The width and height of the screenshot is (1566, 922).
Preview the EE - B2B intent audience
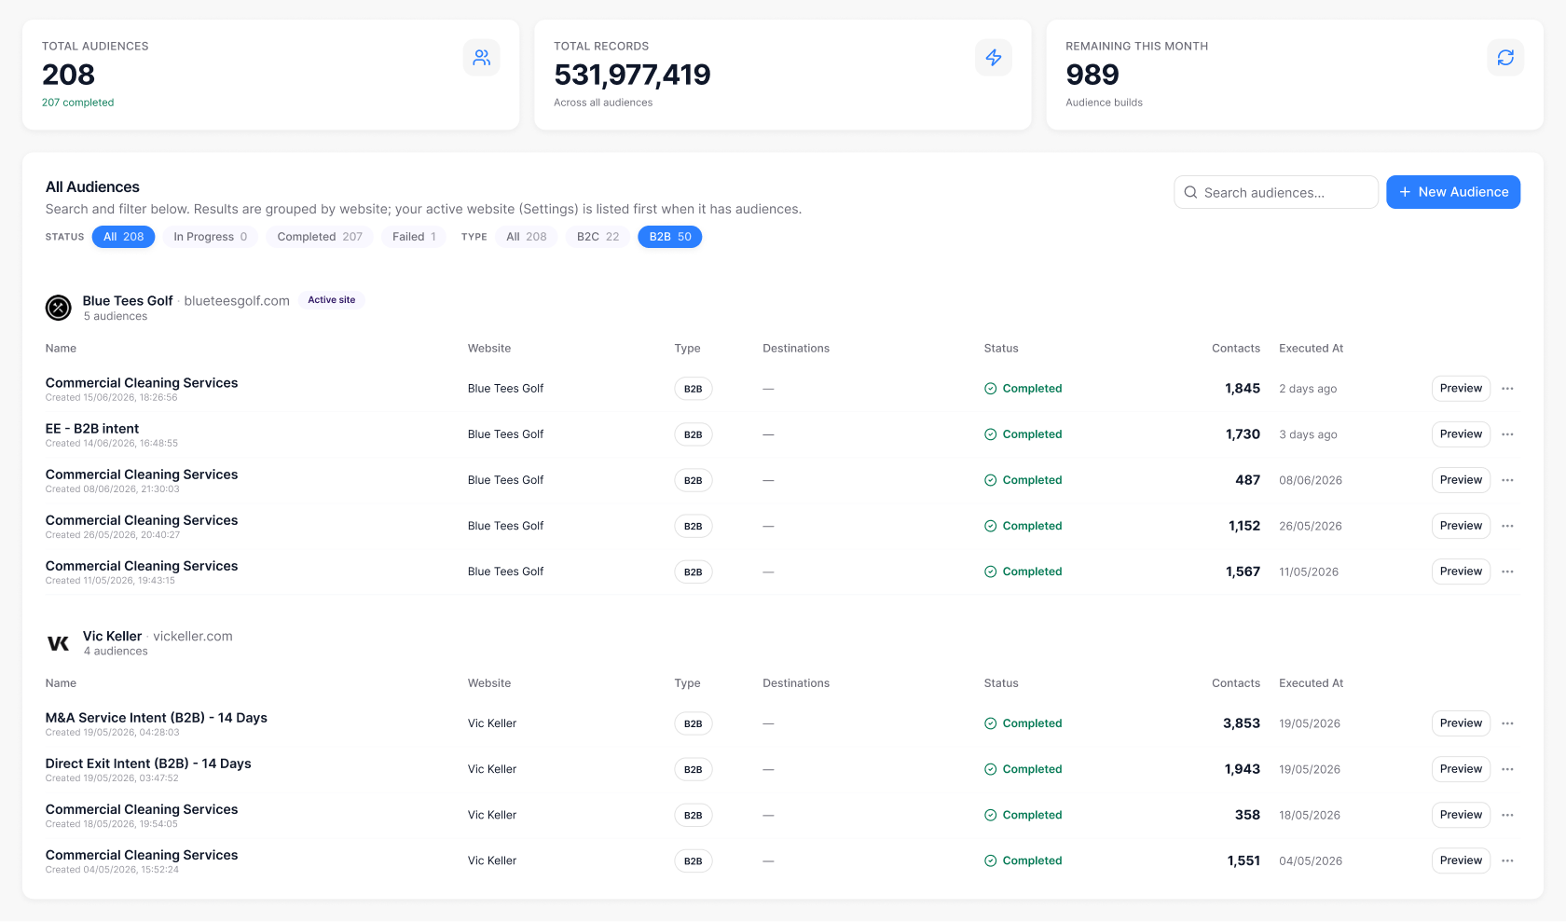coord(1461,434)
